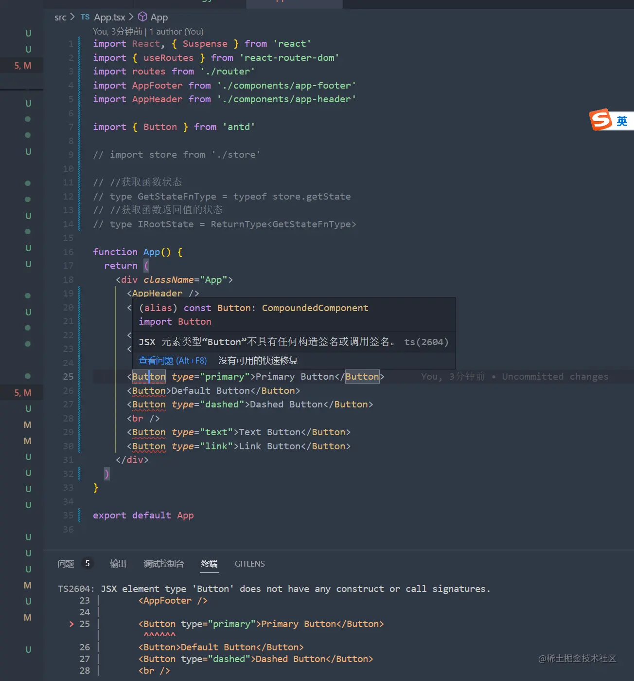Click the '<br />' tag on line 28
The width and height of the screenshot is (634, 681).
coord(143,419)
